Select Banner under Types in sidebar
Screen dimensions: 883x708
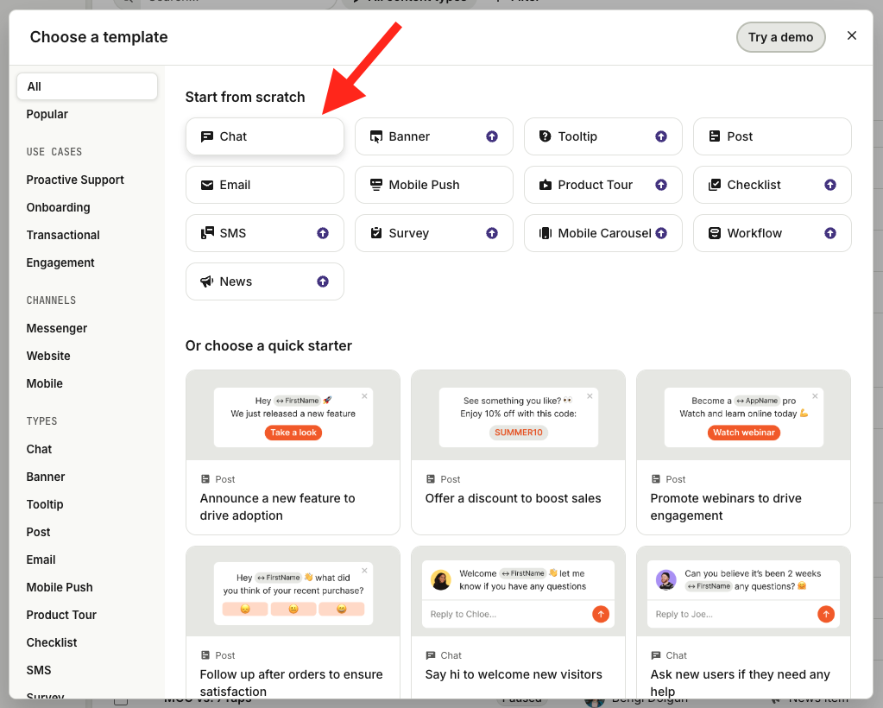[46, 477]
